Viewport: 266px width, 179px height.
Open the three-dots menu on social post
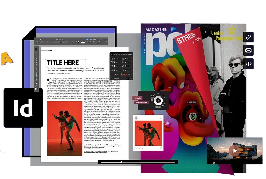click(x=161, y=118)
